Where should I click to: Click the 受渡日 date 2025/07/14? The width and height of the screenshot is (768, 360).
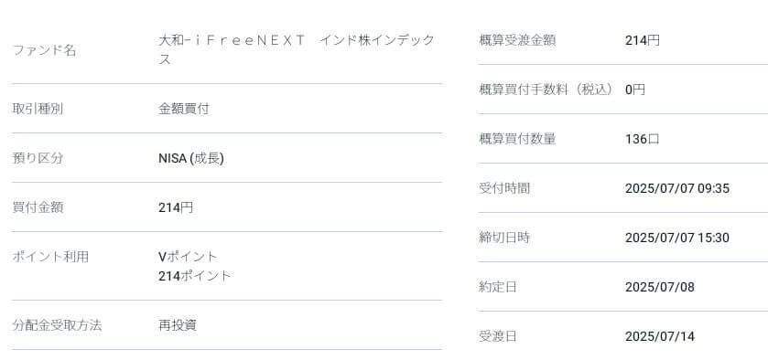[x=660, y=336]
